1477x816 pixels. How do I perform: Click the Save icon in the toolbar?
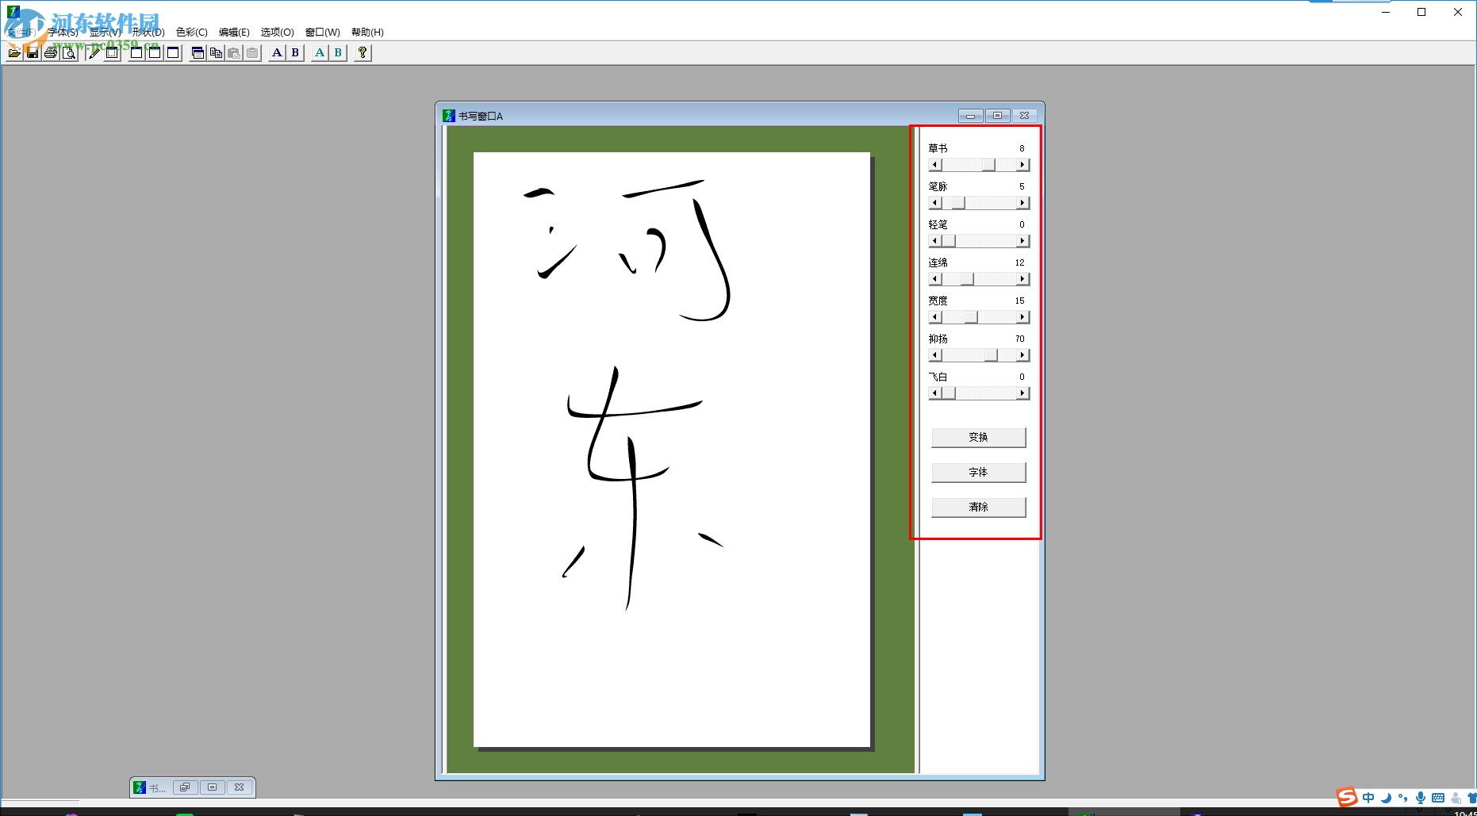(x=32, y=52)
